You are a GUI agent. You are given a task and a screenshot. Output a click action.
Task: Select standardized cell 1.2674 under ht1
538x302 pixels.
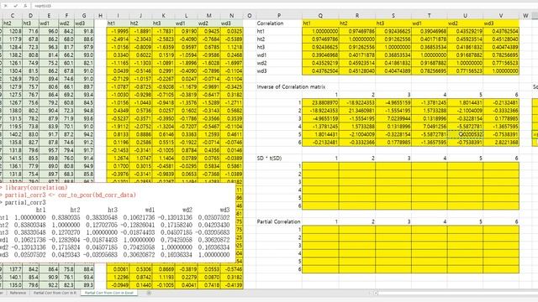pyautogui.click(x=118, y=159)
